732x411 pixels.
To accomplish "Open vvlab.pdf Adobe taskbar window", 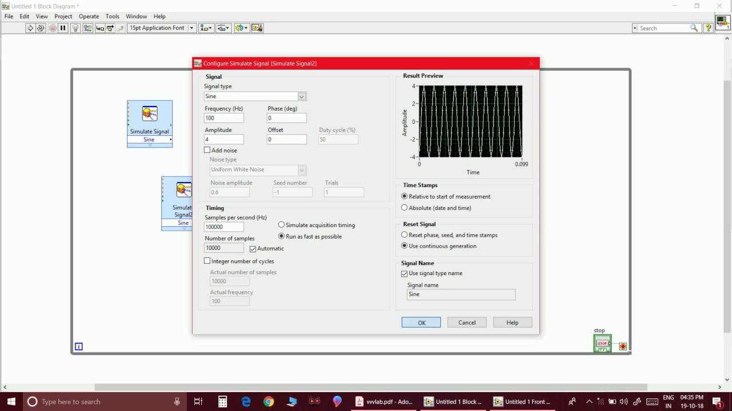I will click(x=383, y=401).
